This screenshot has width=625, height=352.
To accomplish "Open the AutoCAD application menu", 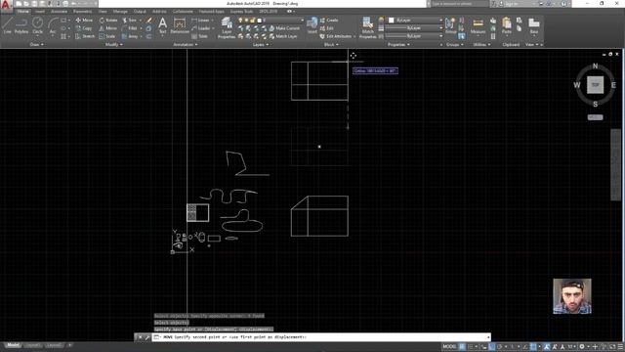I will click(x=5, y=5).
